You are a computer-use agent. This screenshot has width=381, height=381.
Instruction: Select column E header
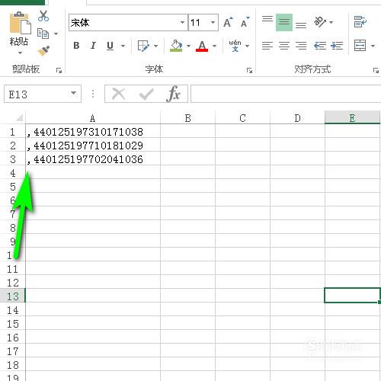352,117
